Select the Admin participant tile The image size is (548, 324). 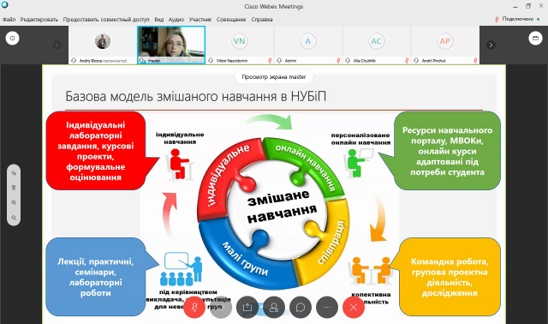(308, 45)
